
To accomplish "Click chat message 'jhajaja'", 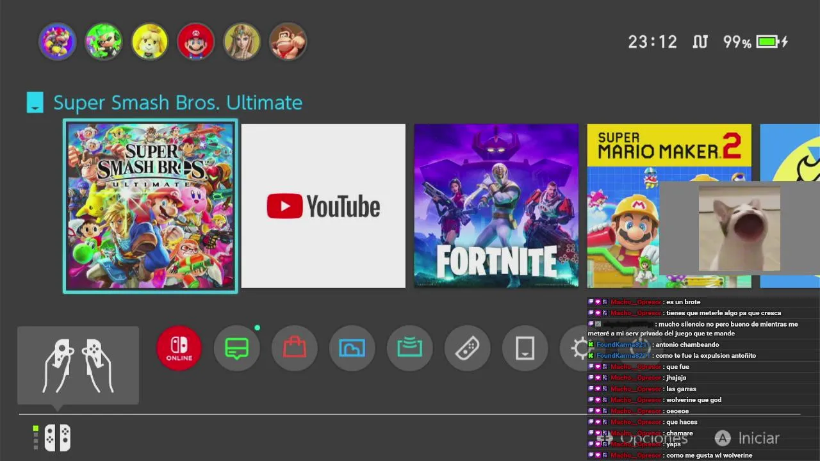I will 676,378.
